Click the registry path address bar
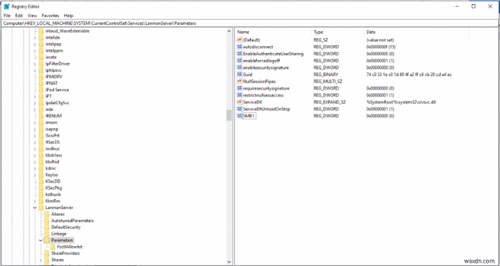 coord(249,23)
